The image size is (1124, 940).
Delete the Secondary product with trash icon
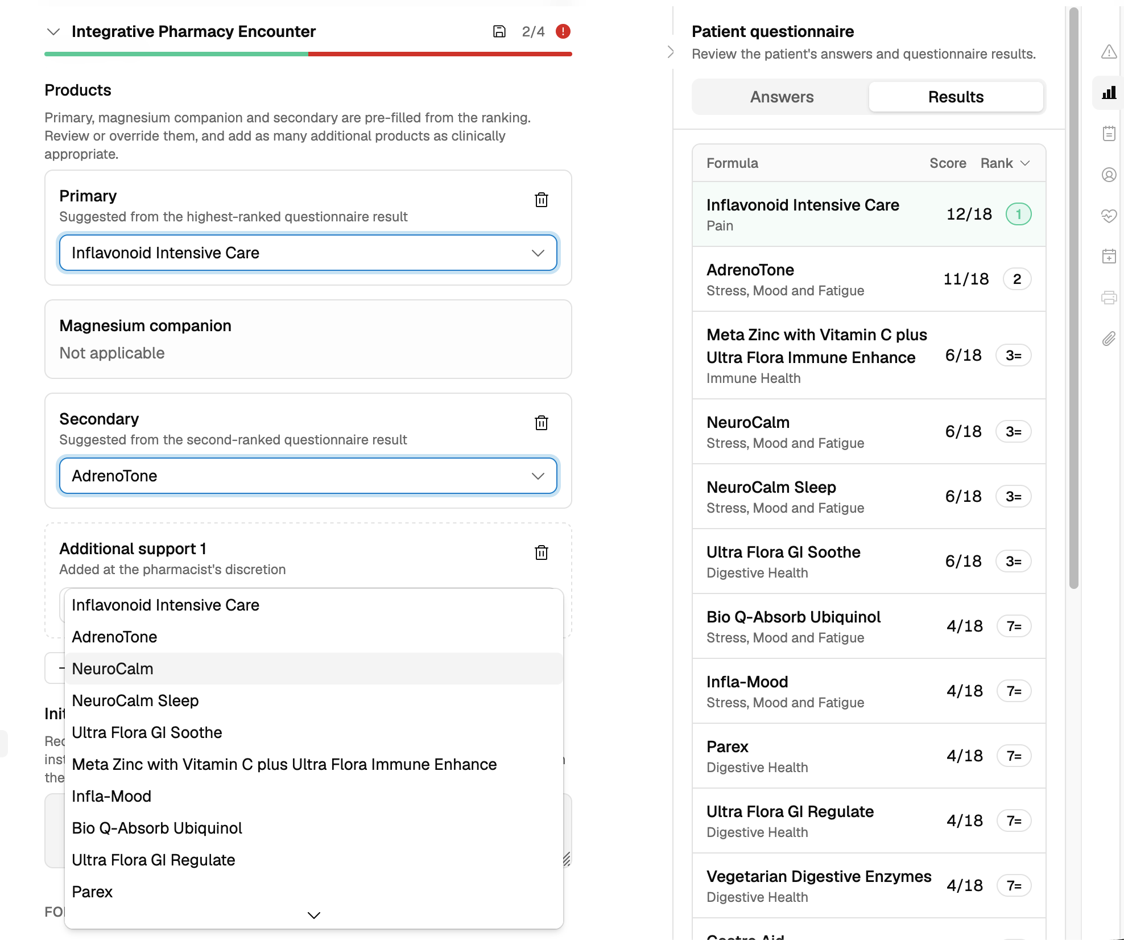point(541,423)
